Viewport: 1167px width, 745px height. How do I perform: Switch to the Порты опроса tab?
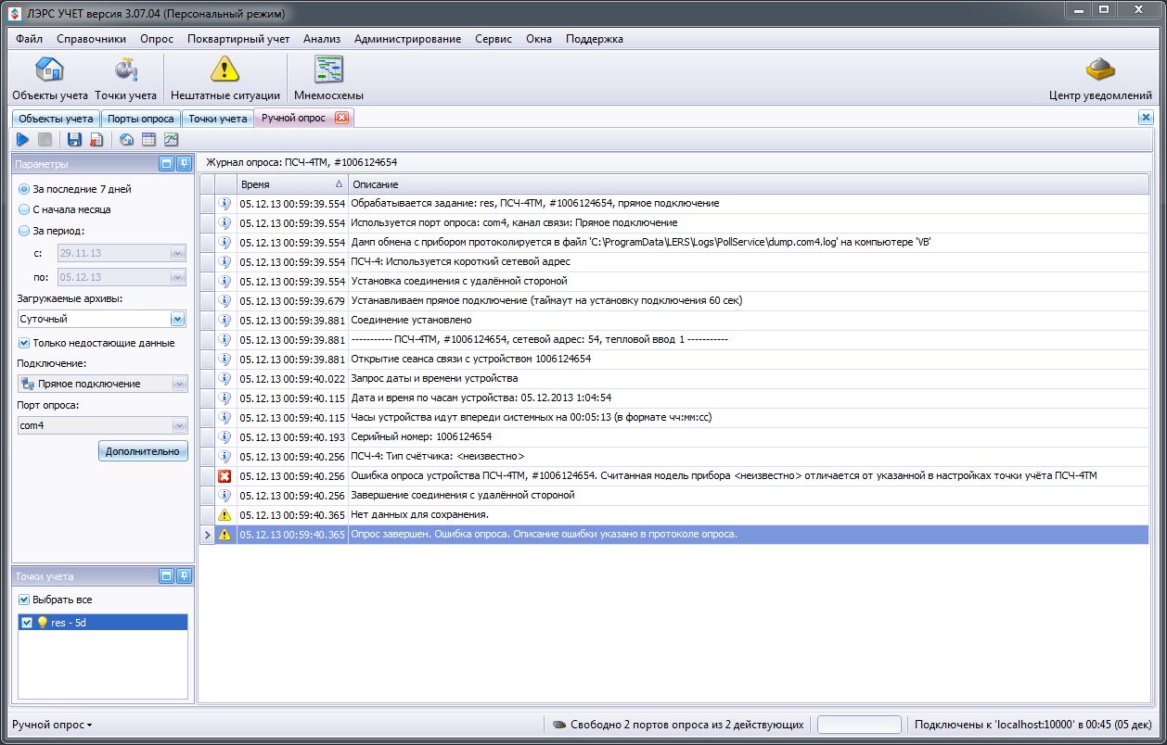(x=141, y=119)
